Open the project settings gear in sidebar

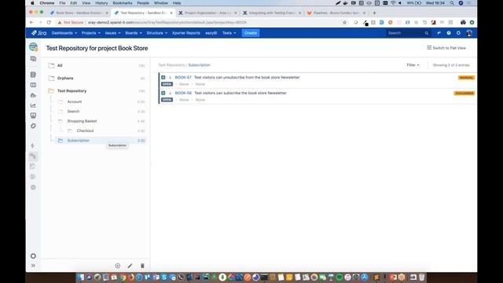pos(33,256)
